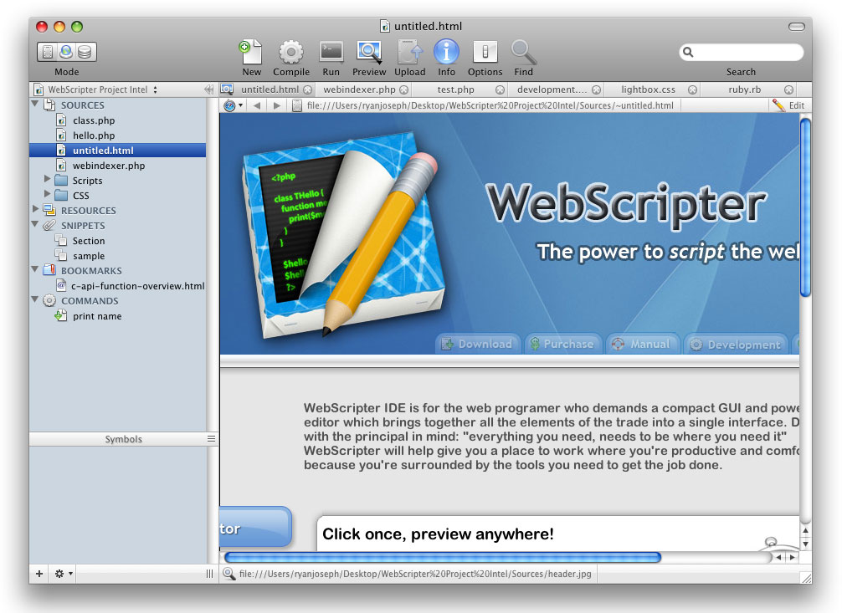Switch to editing with the Edit pencil button
Screen dimensions: 842x613
(788, 105)
